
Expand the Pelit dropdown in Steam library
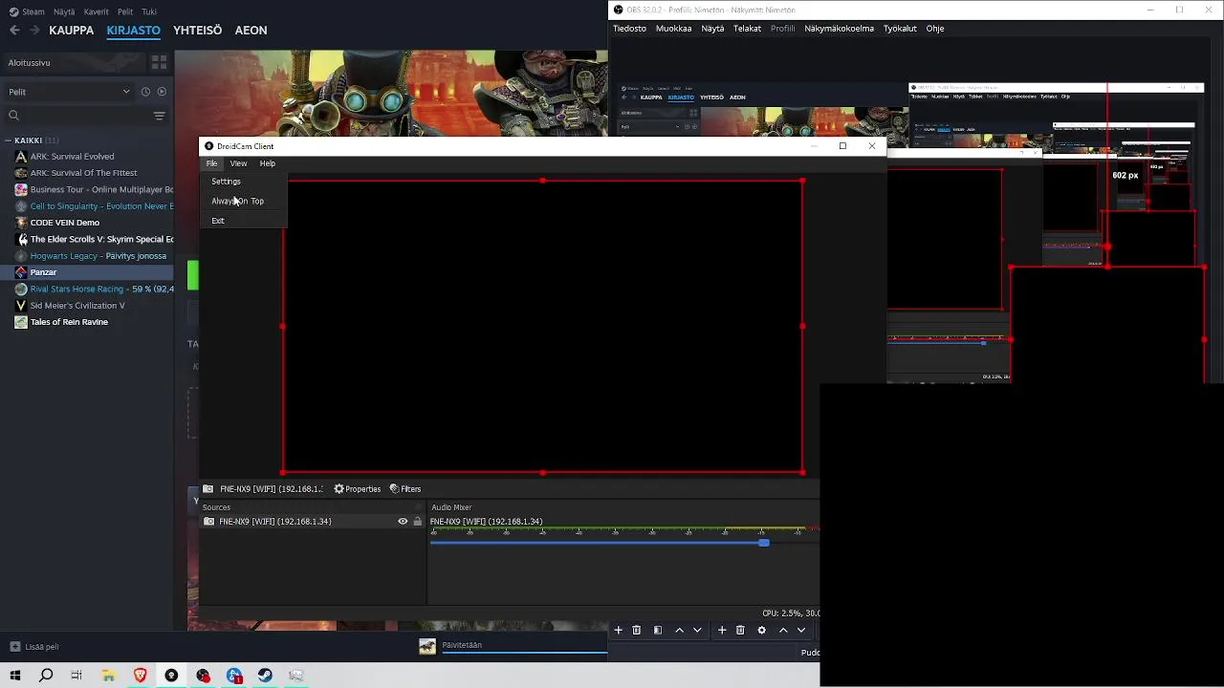pyautogui.click(x=69, y=92)
